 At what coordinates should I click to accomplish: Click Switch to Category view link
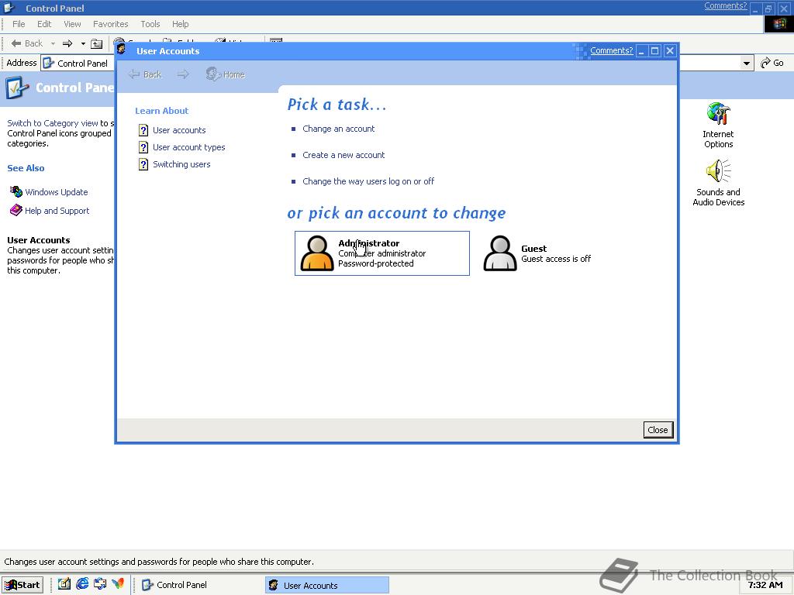point(52,123)
